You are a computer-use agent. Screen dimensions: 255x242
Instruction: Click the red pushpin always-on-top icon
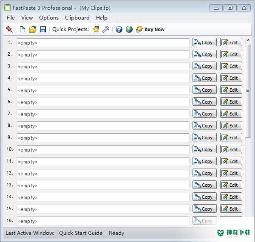click(9, 29)
